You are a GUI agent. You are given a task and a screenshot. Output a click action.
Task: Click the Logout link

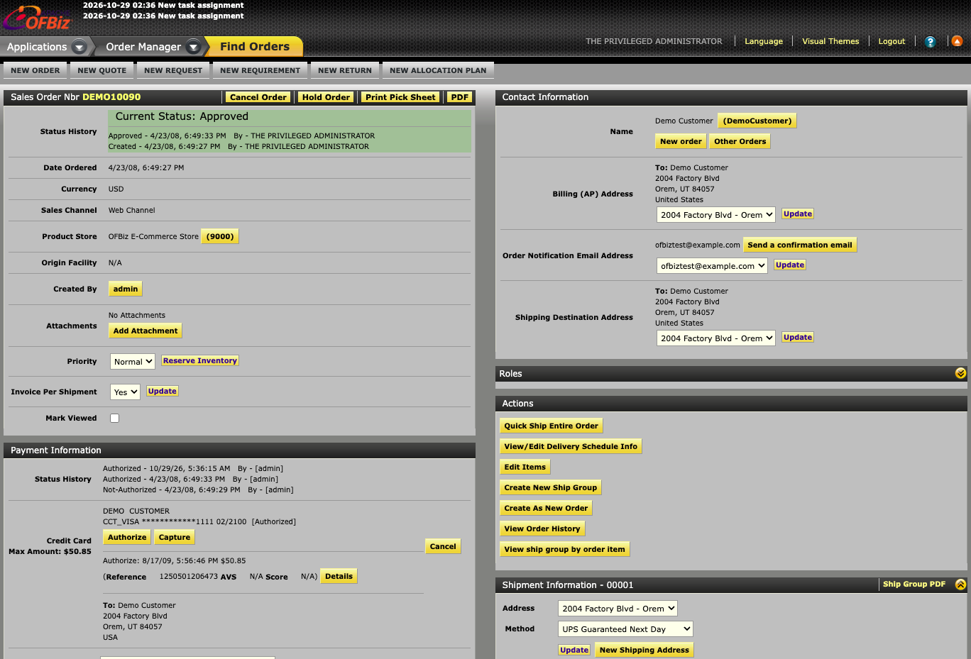[892, 41]
